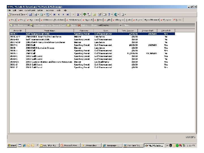Select the 2008RSRR-Lorraine Bracco row
Image resolution: width=204 pixels, height=153 pixels.
click(92, 48)
